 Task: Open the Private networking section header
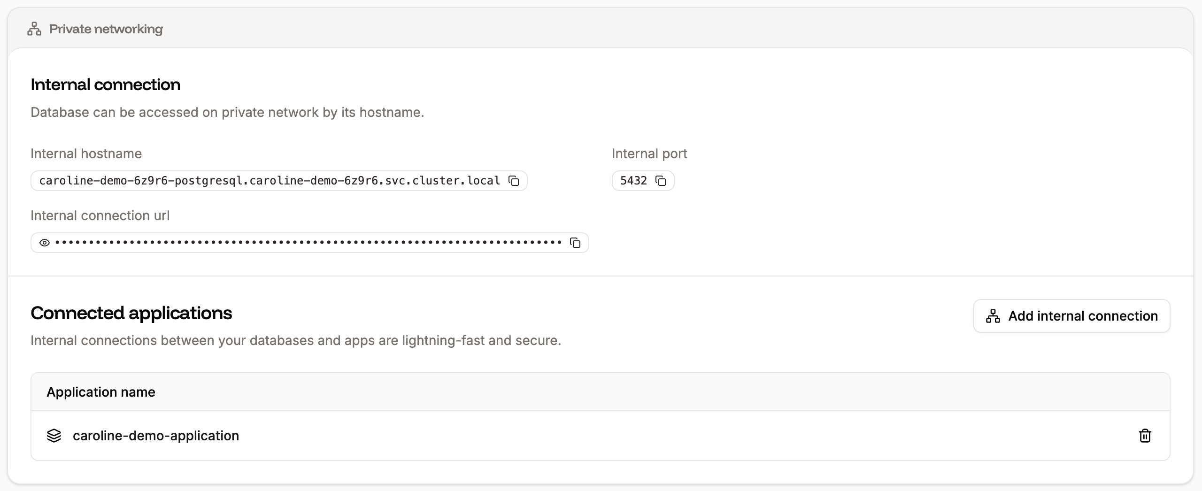click(x=106, y=28)
